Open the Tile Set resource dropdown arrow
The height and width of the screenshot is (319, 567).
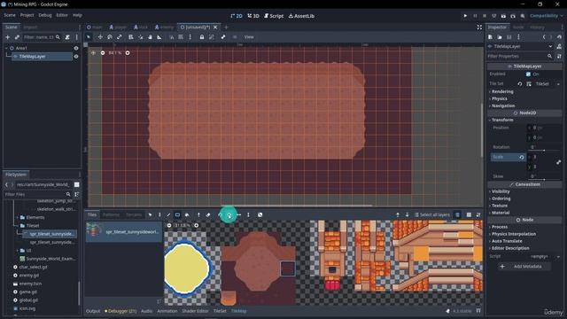click(558, 84)
